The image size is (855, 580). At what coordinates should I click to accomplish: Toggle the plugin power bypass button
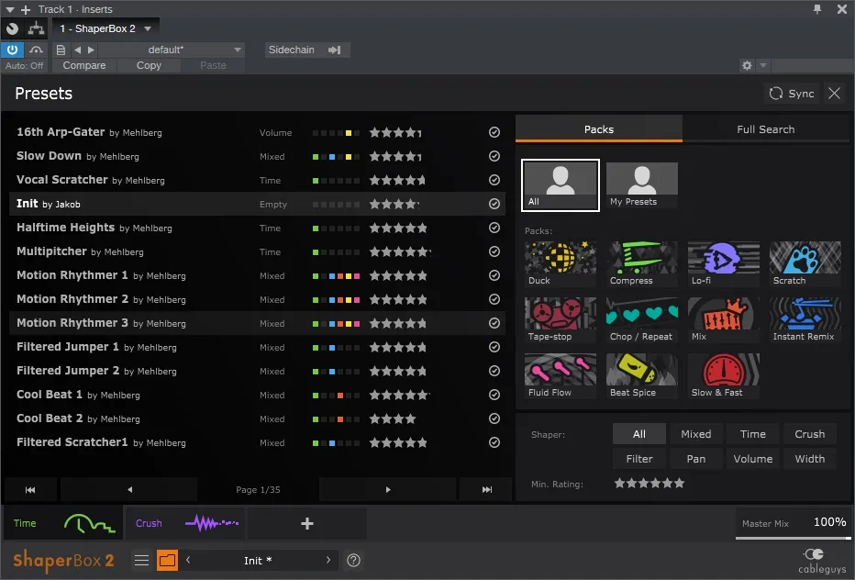pyautogui.click(x=12, y=50)
